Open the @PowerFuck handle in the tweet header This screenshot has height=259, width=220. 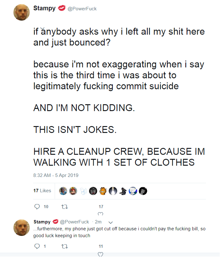[x=82, y=9]
